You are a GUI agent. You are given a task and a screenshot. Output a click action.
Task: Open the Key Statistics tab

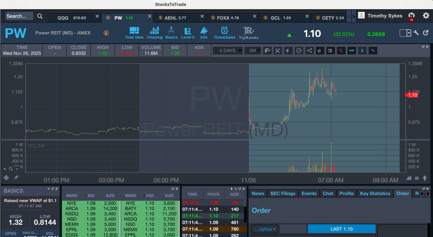click(375, 193)
